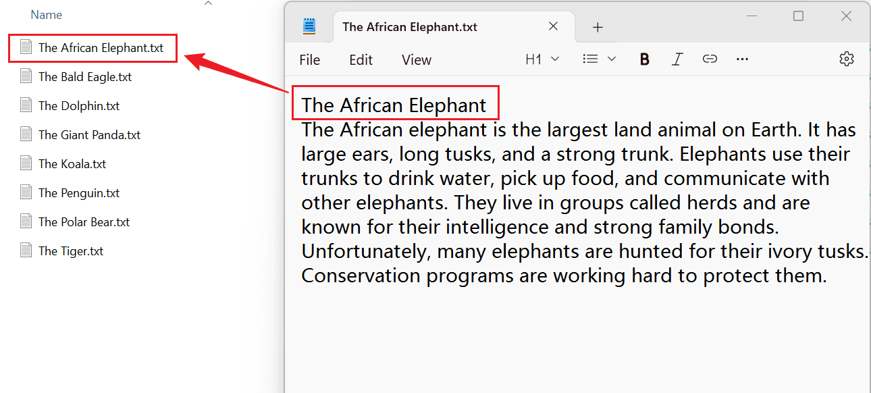Open Notepad settings gear

point(846,59)
